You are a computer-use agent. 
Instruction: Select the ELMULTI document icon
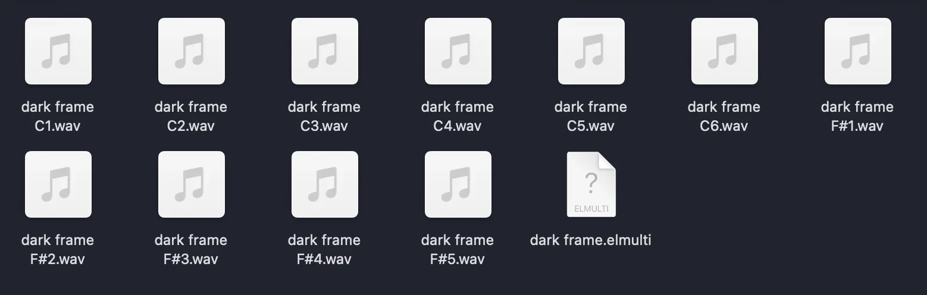click(591, 184)
